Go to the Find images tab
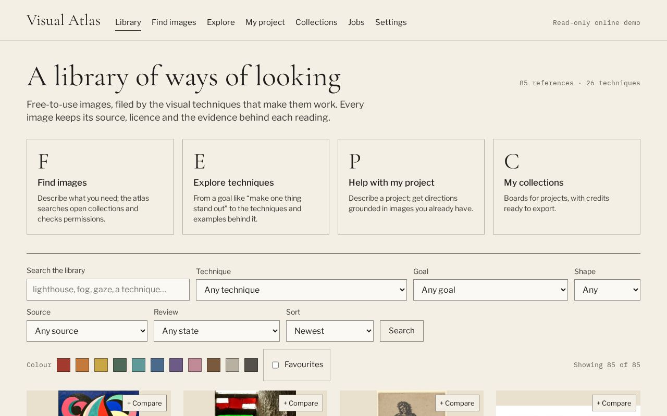The image size is (667, 416). point(174,22)
